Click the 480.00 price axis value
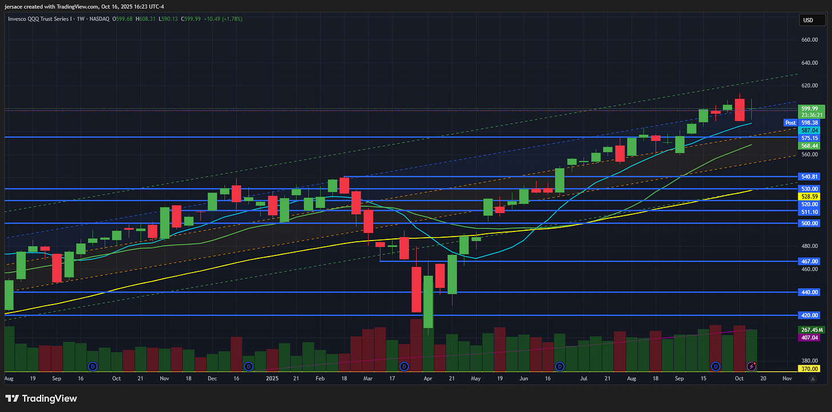The image size is (832, 412). (810, 246)
